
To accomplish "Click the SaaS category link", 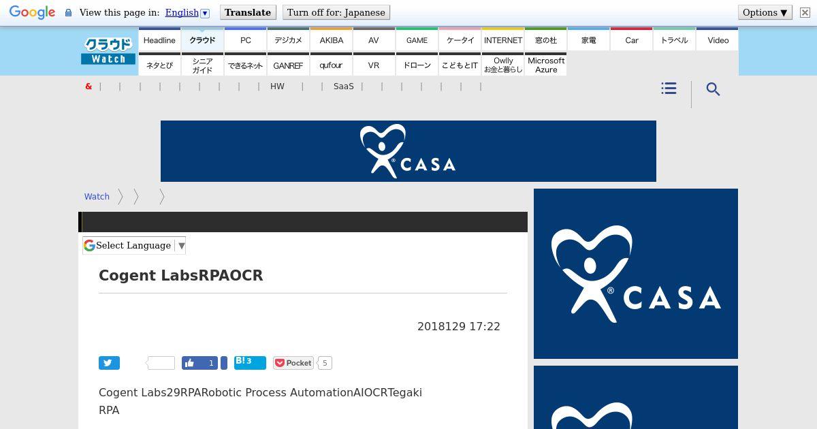I will [344, 86].
